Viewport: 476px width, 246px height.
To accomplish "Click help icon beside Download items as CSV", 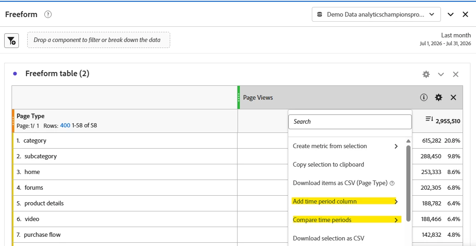I will pos(392,183).
